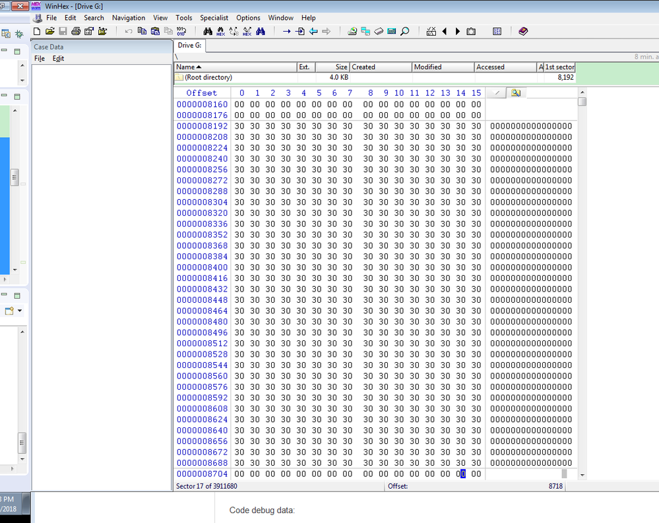
Task: Sort directory listing by the Size column
Action: (x=332, y=67)
